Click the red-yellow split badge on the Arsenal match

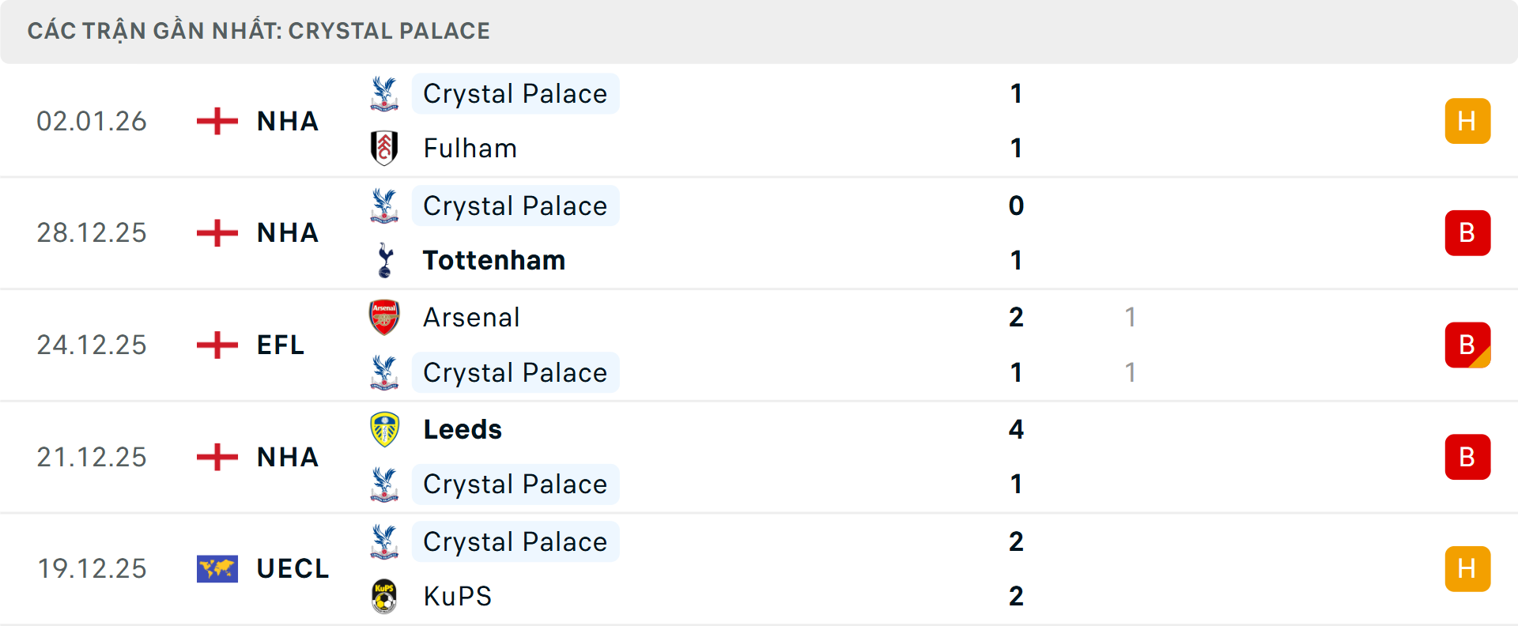tap(1467, 345)
